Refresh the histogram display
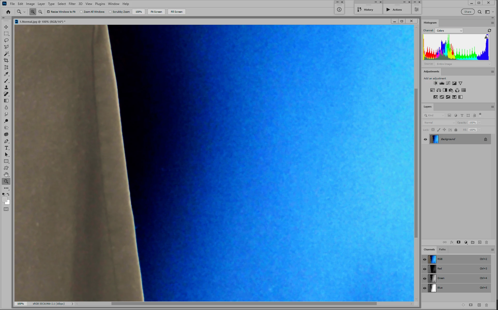This screenshot has height=310, width=498. coord(489,30)
